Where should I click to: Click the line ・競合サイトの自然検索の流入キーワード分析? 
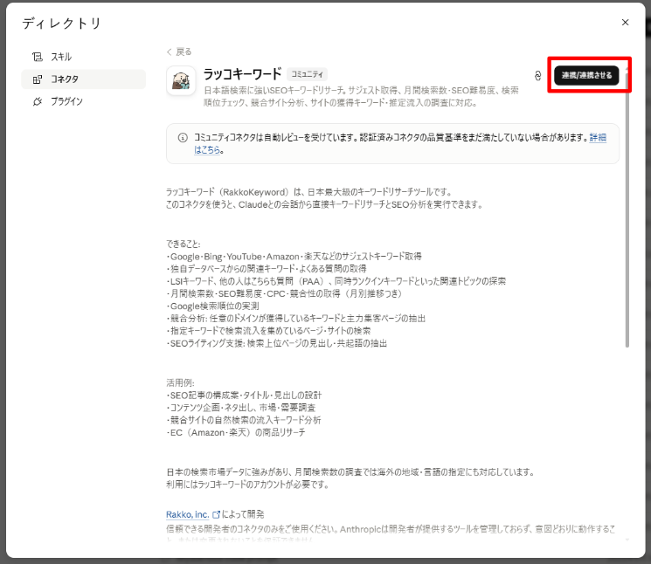243,420
